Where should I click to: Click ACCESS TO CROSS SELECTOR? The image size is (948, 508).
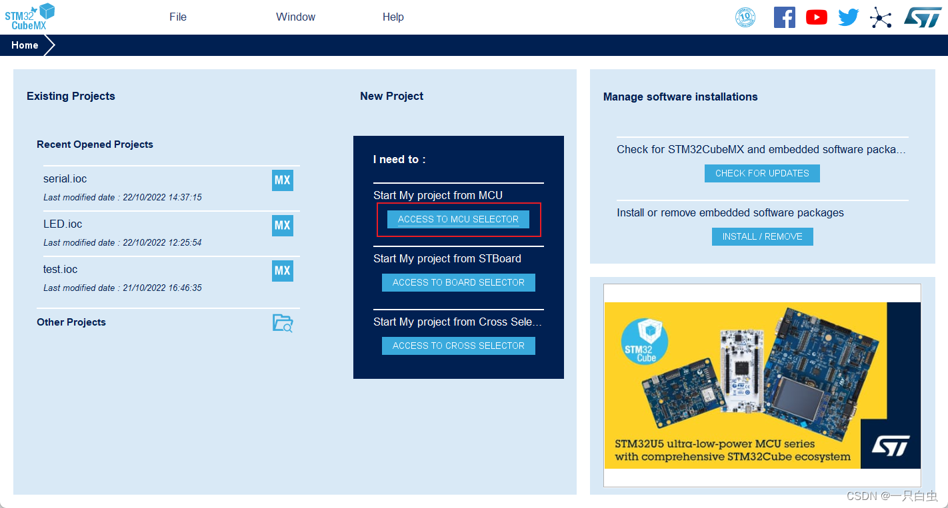[x=458, y=346]
